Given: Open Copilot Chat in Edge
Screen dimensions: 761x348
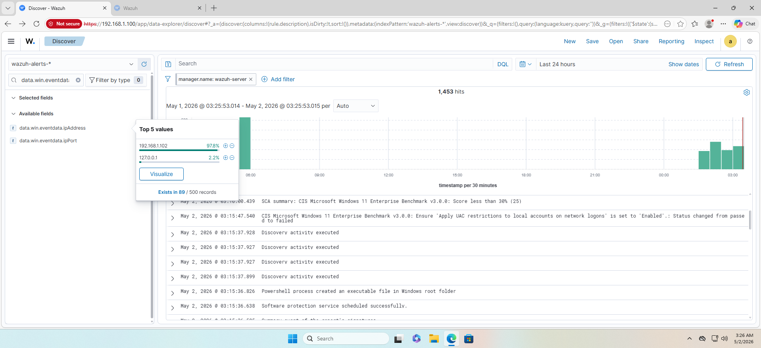Looking at the screenshot, I should (744, 24).
